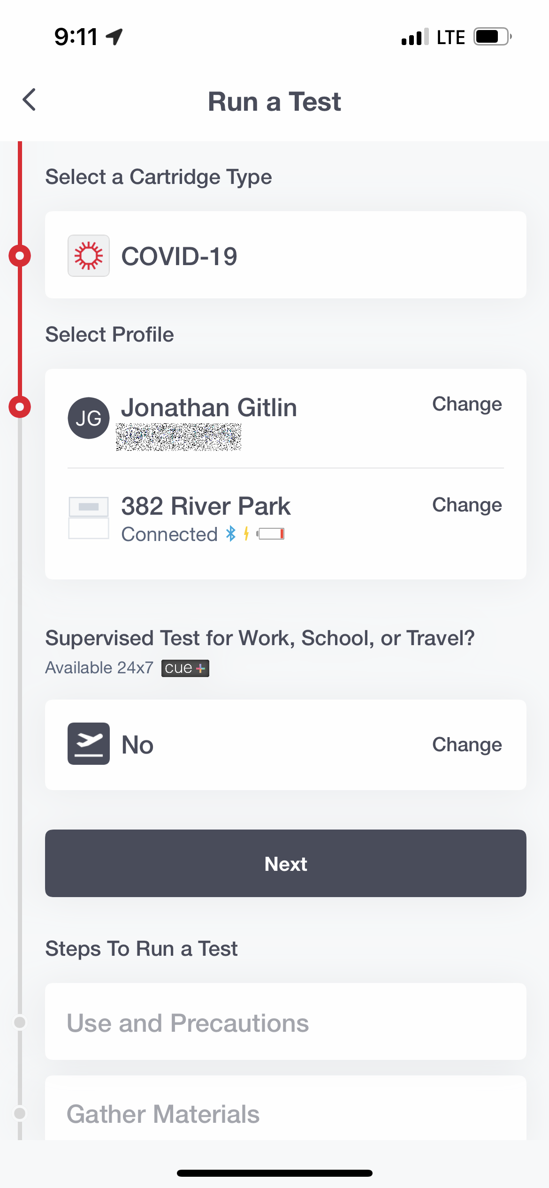
Task: Tap the reader low battery indicator
Action: (271, 534)
